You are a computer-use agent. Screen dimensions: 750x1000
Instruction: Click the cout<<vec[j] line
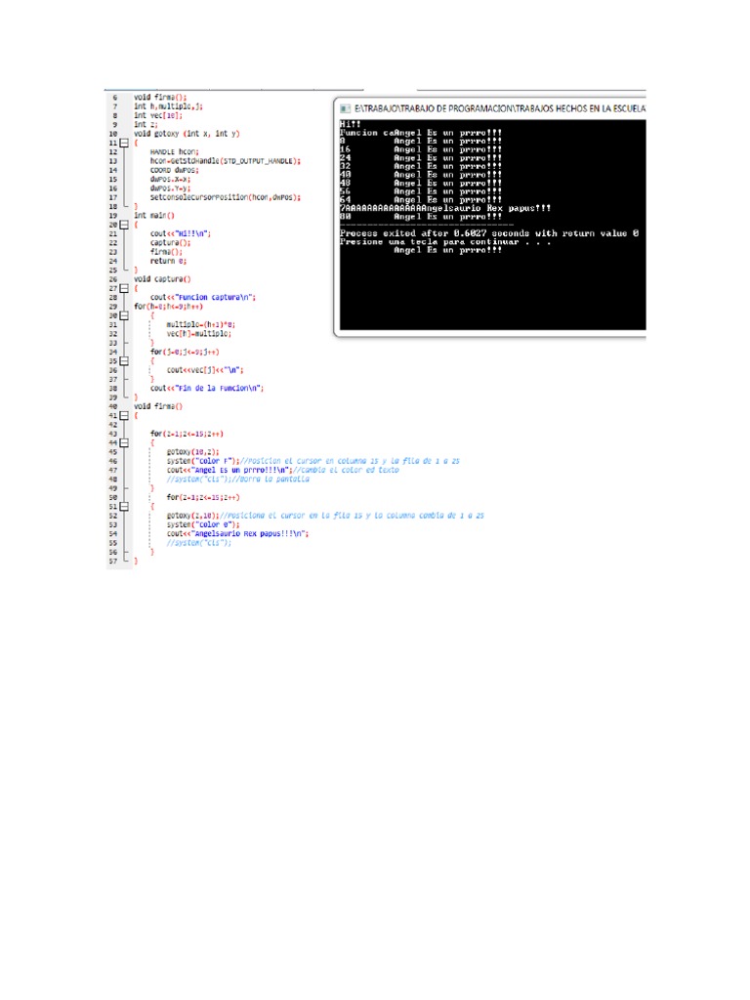[205, 370]
